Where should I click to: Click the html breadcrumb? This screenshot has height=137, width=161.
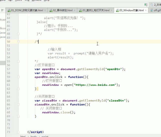(x=23, y=136)
